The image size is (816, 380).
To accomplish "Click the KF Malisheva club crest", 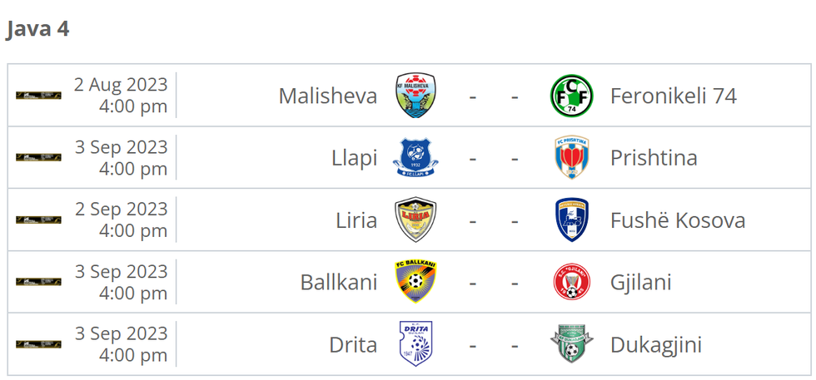I will click(415, 96).
